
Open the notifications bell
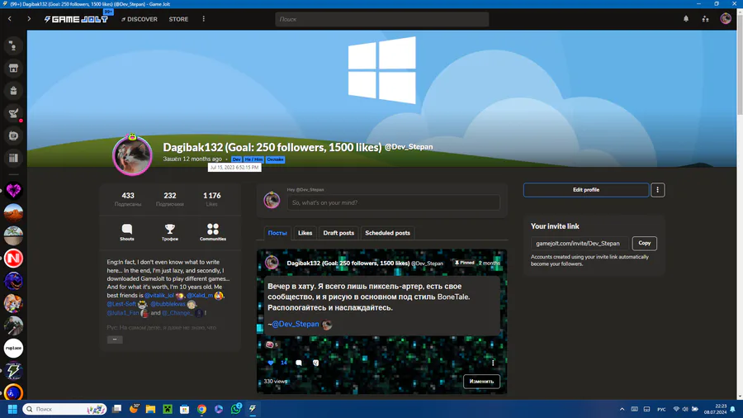(686, 19)
